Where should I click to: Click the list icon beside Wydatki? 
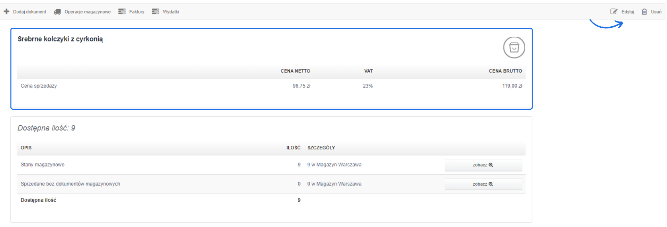[155, 11]
